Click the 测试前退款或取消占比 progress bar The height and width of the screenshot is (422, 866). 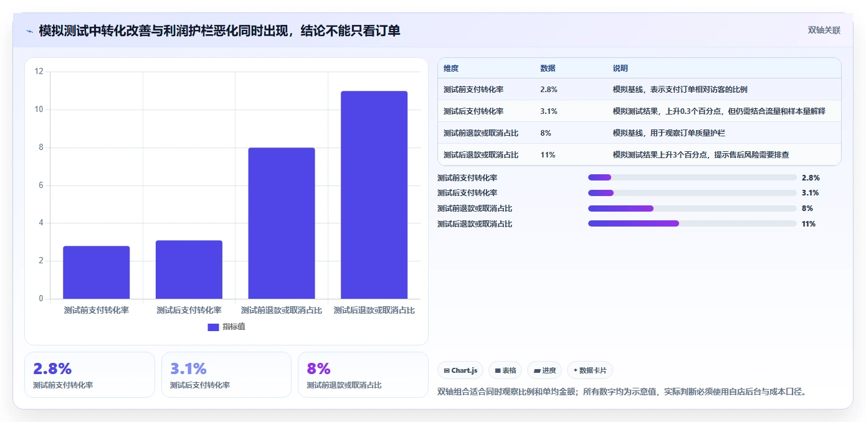click(x=692, y=209)
